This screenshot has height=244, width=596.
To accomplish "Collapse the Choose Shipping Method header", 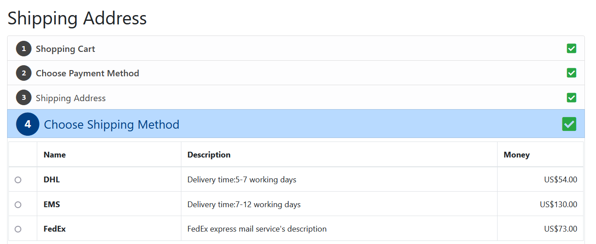I will pos(296,124).
